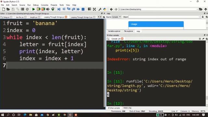Open the Debug menu
The width and height of the screenshot is (208, 117).
point(36,5)
